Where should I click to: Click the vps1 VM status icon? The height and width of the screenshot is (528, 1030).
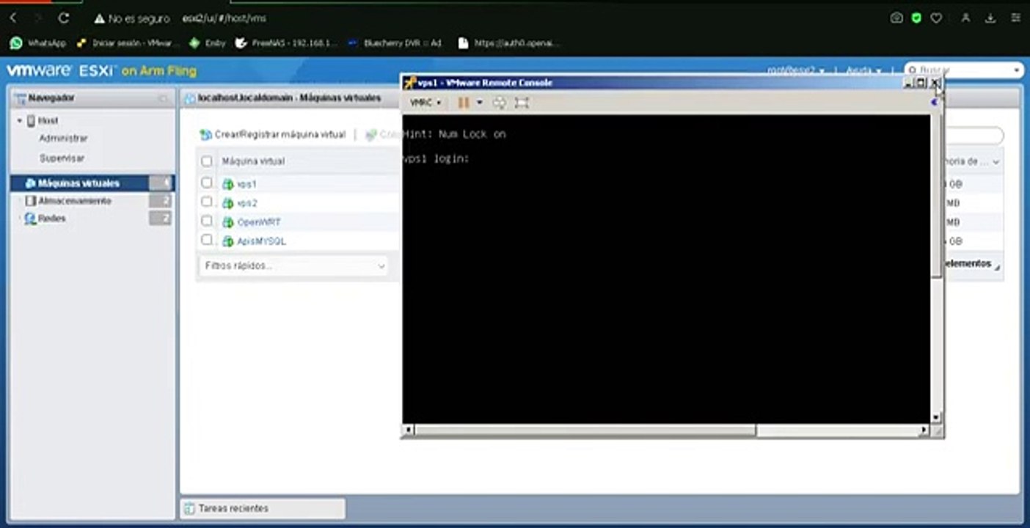click(x=228, y=184)
